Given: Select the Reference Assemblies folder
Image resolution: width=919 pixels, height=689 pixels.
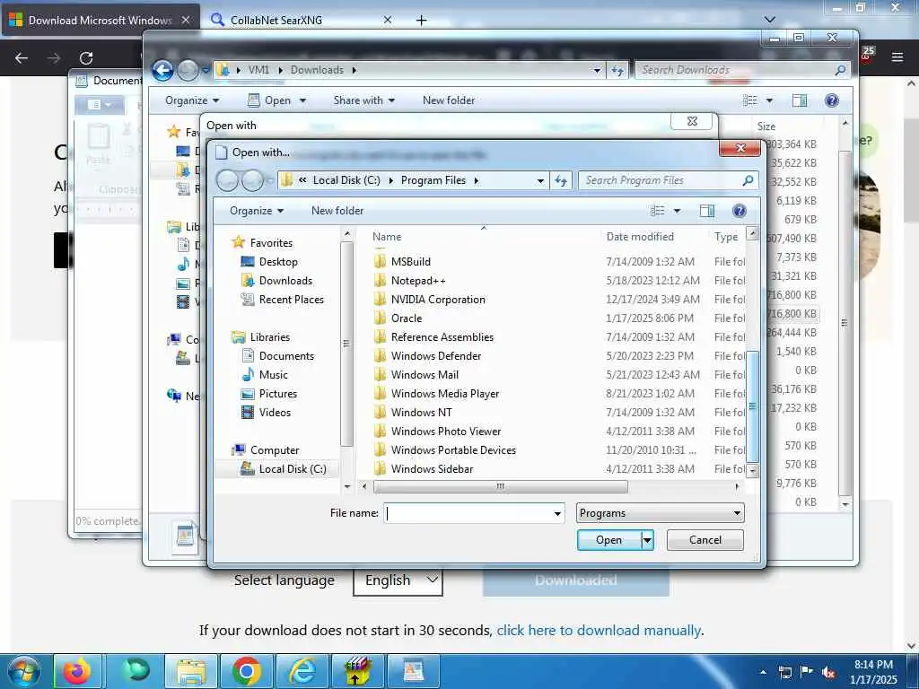Looking at the screenshot, I should pos(442,337).
